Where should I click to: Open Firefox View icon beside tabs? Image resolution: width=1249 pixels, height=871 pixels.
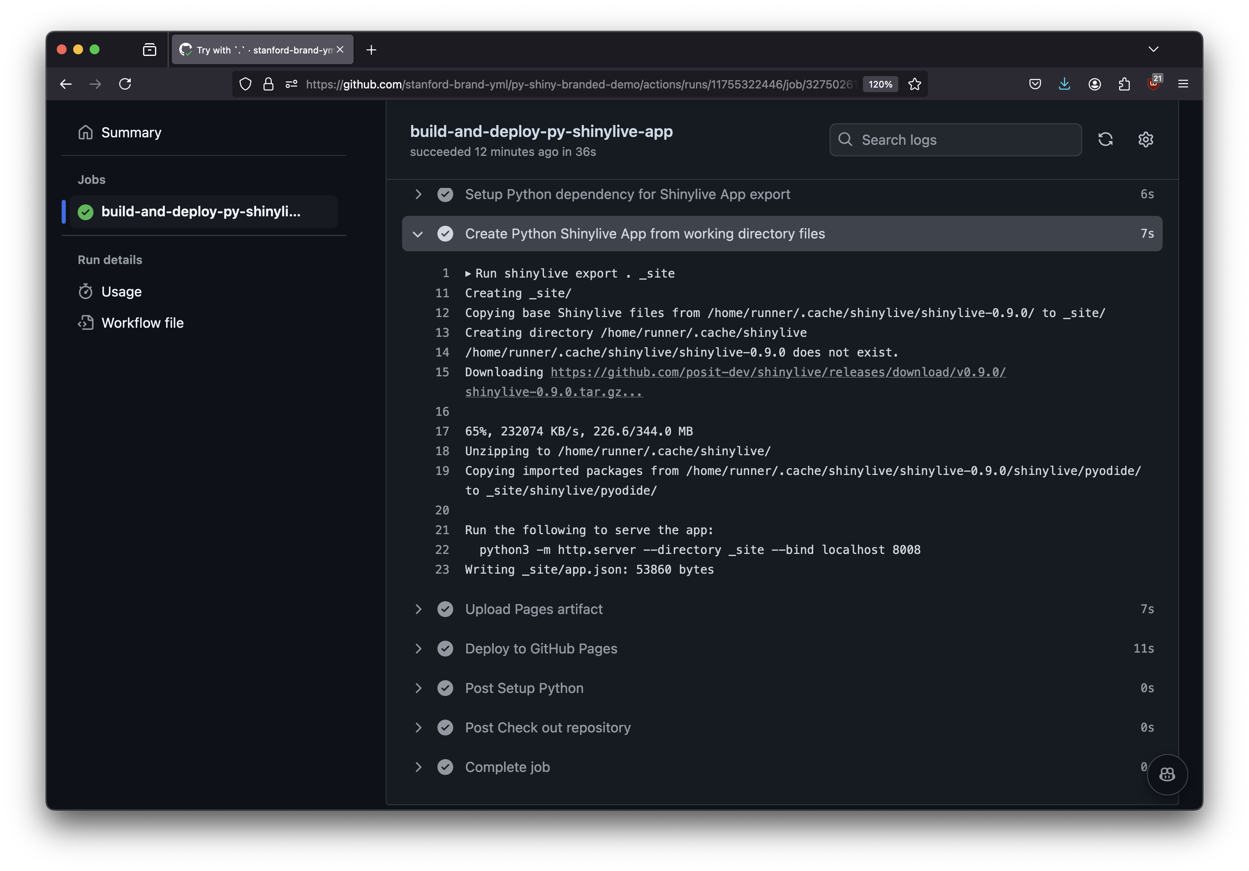click(150, 50)
